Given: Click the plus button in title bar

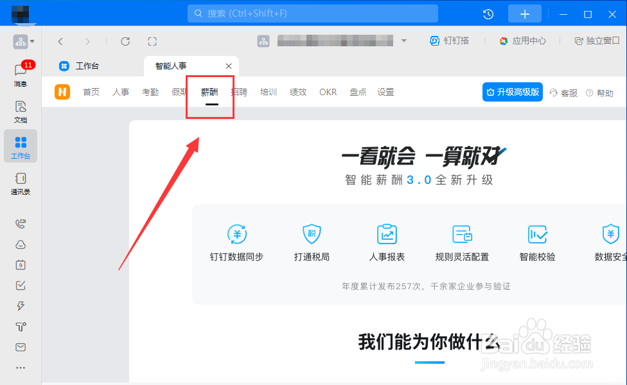Looking at the screenshot, I should point(525,14).
